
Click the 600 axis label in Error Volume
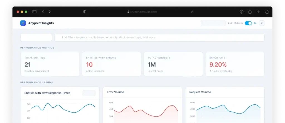[111, 102]
